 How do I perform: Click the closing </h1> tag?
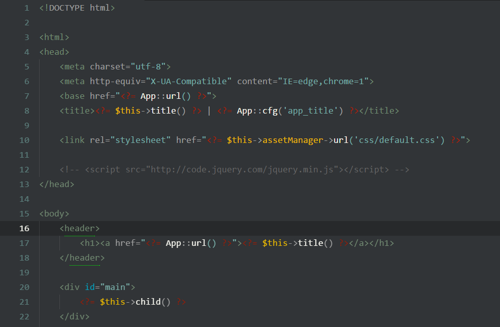[x=382, y=243]
